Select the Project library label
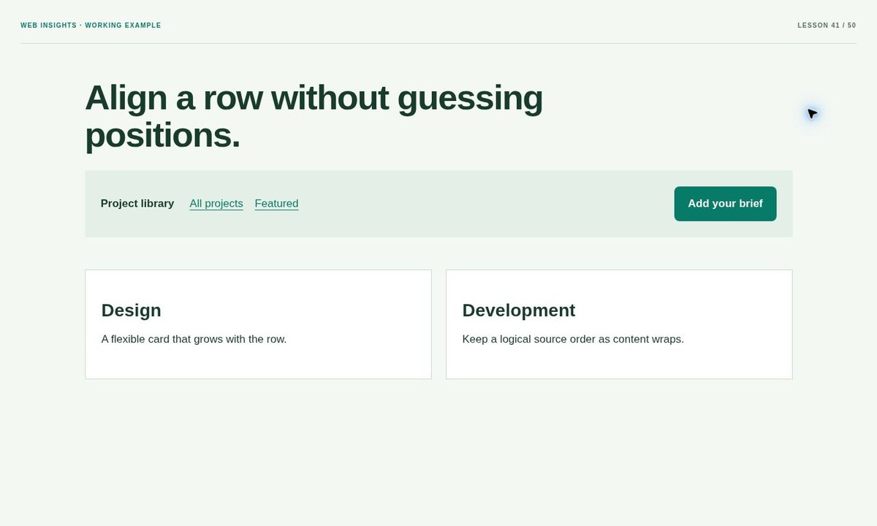 pos(137,204)
